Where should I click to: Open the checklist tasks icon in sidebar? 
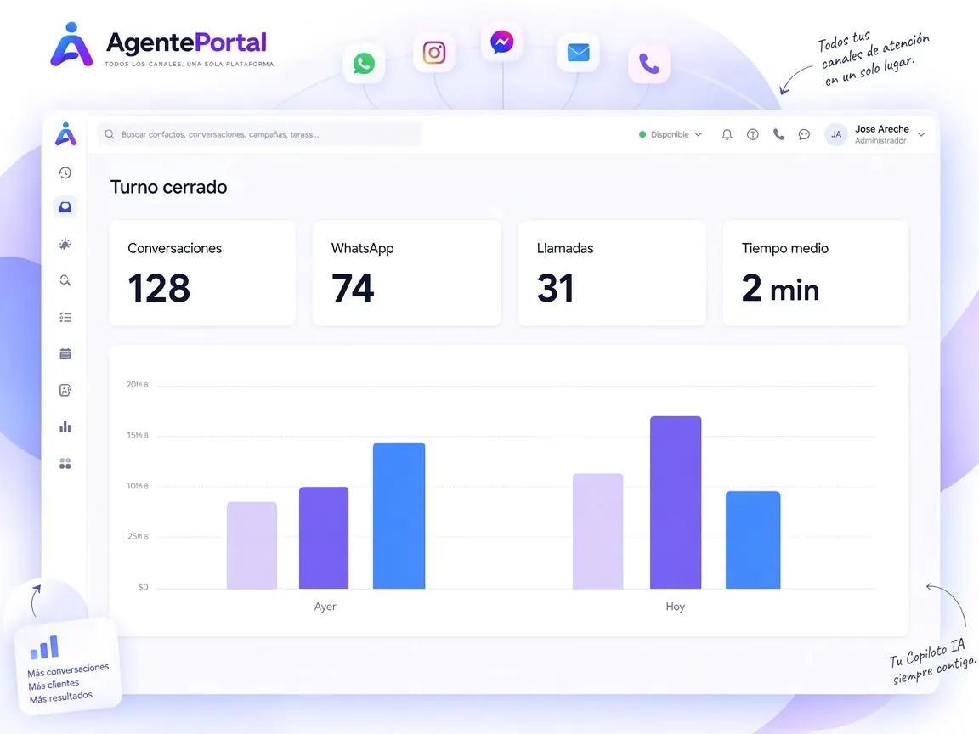65,318
